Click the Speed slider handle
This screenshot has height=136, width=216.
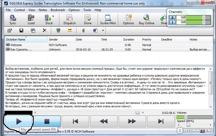pos(188,125)
